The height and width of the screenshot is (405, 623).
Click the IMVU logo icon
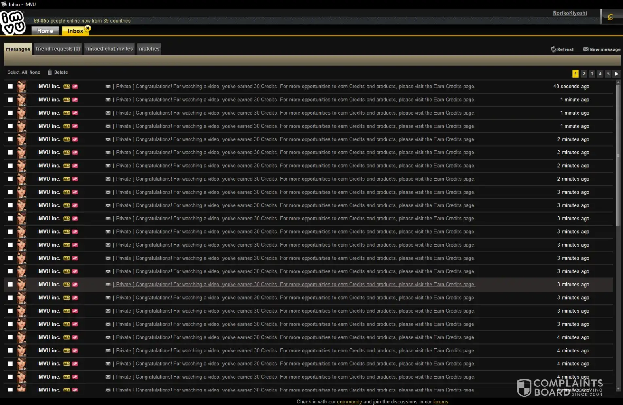click(x=13, y=23)
